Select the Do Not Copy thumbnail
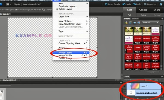 (x=147, y=66)
